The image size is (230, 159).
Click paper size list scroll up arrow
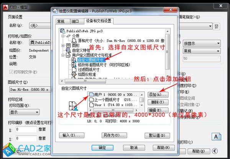[142, 95]
